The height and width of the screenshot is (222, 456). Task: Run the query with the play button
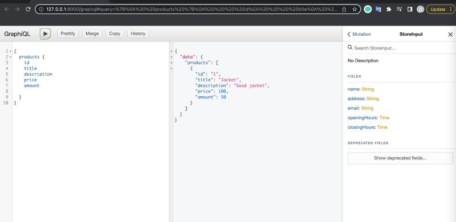pyautogui.click(x=46, y=34)
